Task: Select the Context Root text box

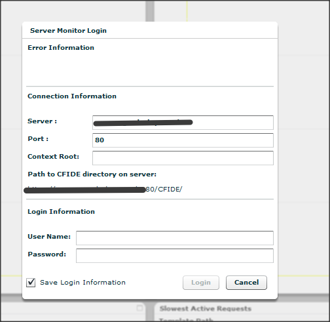Action: [183, 158]
